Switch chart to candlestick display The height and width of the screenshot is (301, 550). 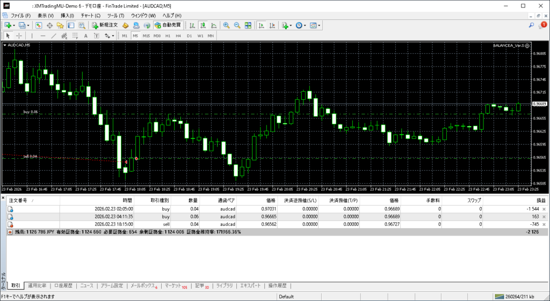[x=203, y=25]
